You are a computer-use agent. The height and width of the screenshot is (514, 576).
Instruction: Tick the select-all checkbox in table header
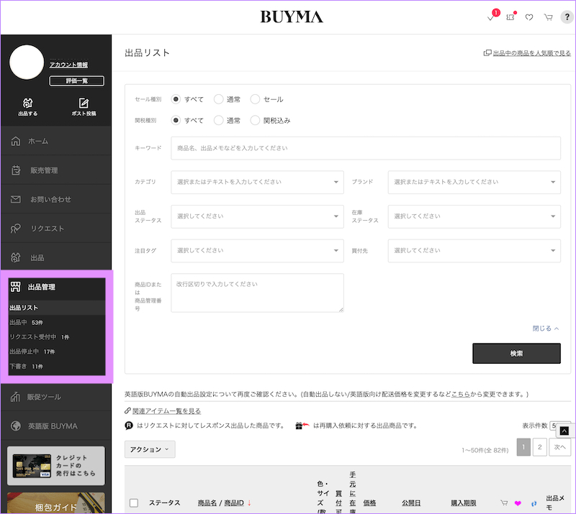(133, 503)
